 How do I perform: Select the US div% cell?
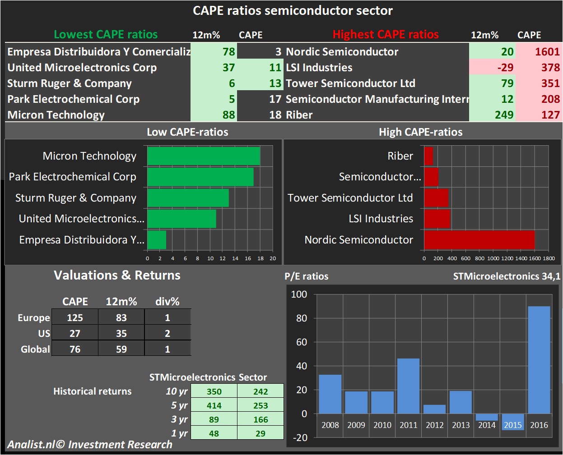168,333
